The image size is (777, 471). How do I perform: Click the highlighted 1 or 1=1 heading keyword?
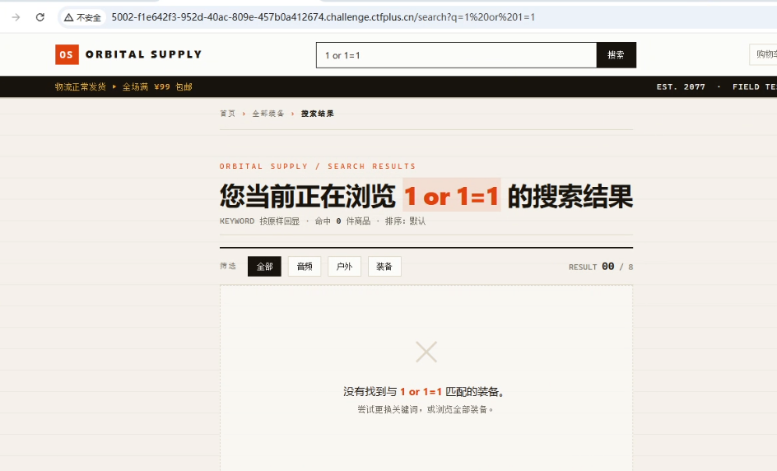point(451,195)
